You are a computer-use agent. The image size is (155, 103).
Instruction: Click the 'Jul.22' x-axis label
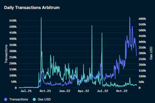102,91
